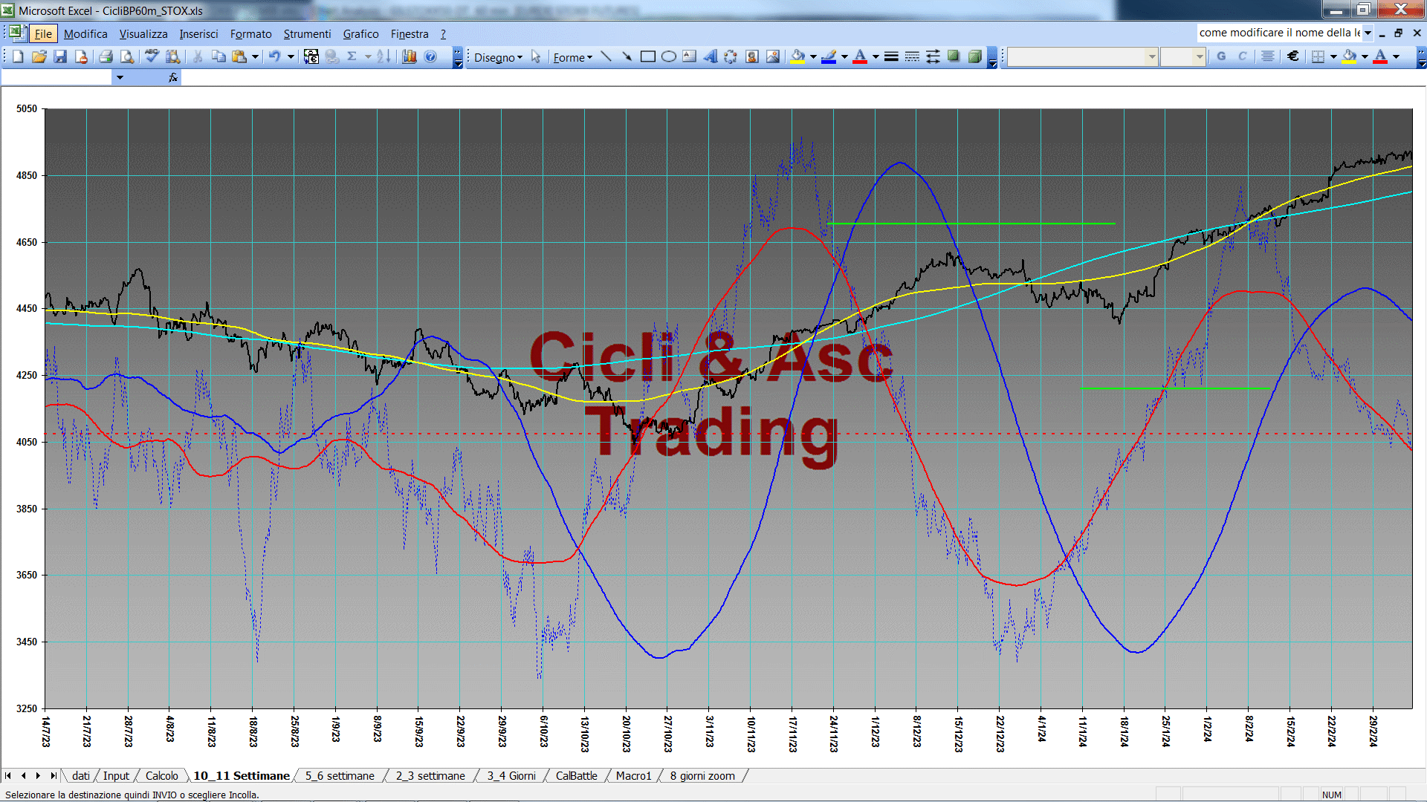The image size is (1427, 802).
Task: Click the Drawing toolbar yellow Fill Color swatch
Action: pos(797,56)
